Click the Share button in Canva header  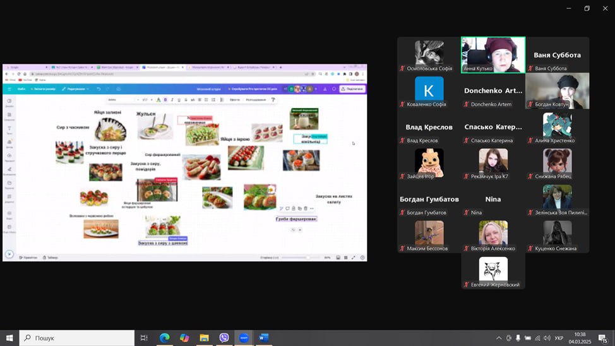pyautogui.click(x=352, y=89)
